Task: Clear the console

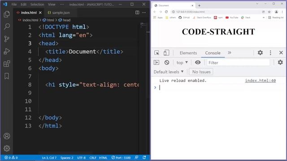Action: point(166,63)
